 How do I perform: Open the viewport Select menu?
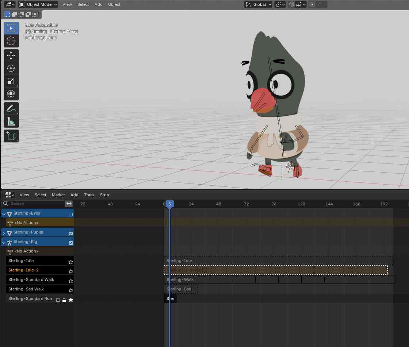[83, 4]
